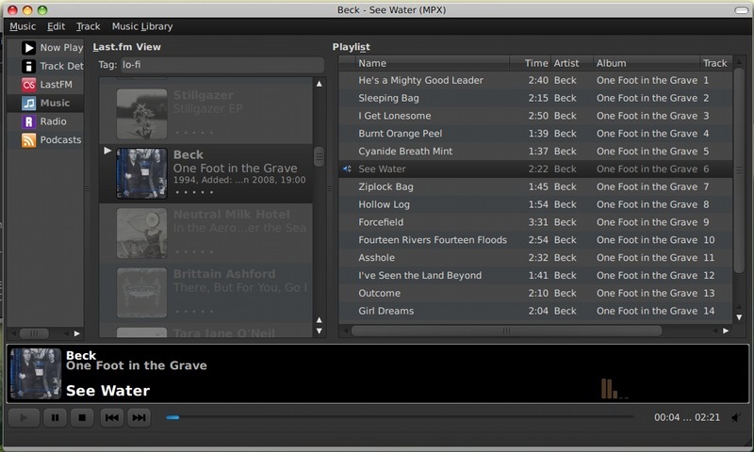Viewport: 754px width, 452px height.
Task: Sort playlist by Album column header
Action: point(647,63)
